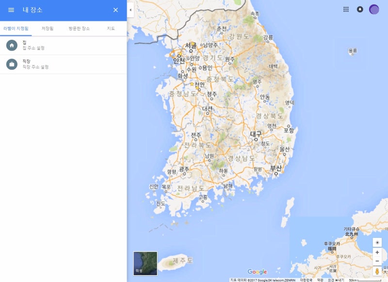Zoom in with the plus button

point(377,252)
